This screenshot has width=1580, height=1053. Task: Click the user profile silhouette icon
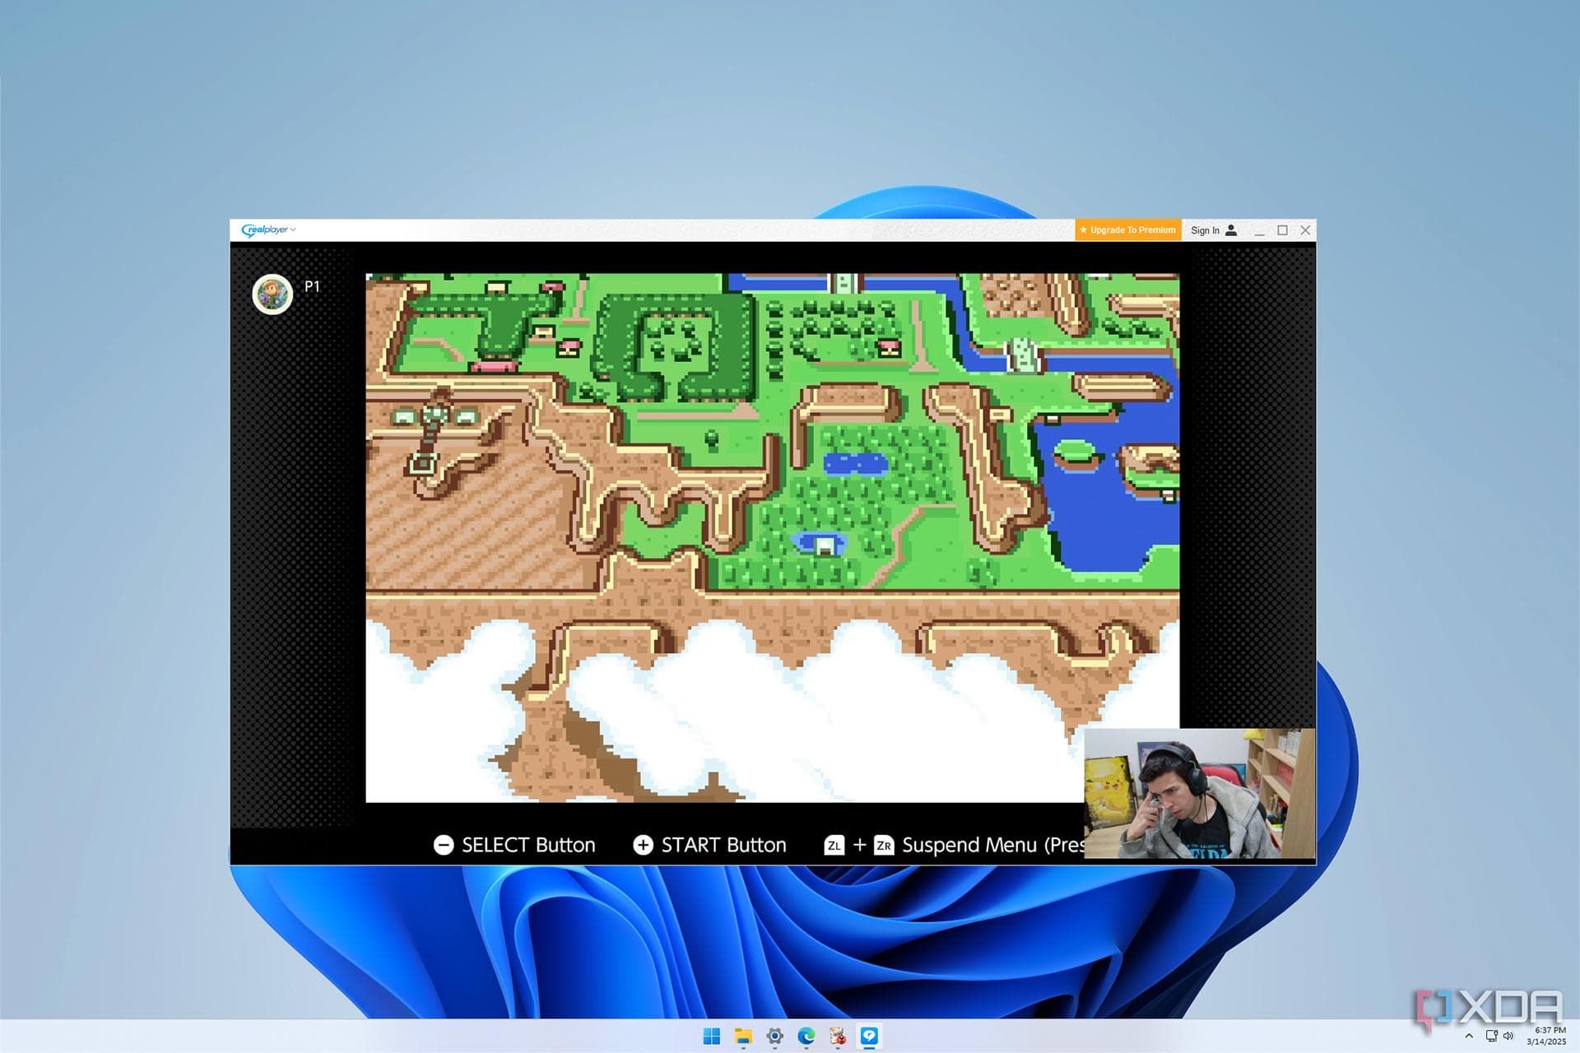[1231, 230]
